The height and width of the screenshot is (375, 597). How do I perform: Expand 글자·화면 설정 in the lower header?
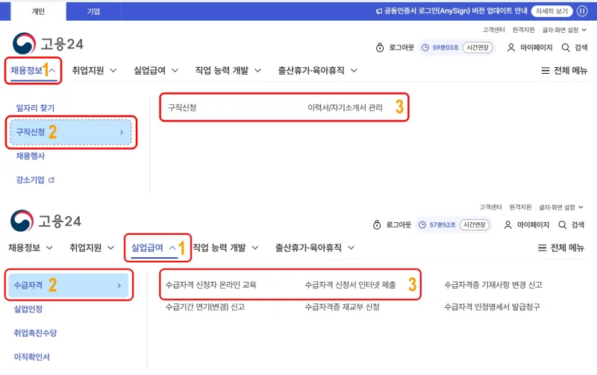pos(561,207)
